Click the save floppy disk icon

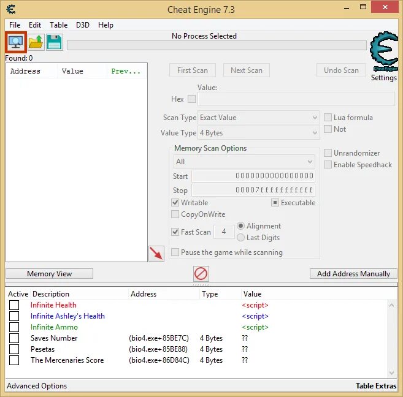55,42
